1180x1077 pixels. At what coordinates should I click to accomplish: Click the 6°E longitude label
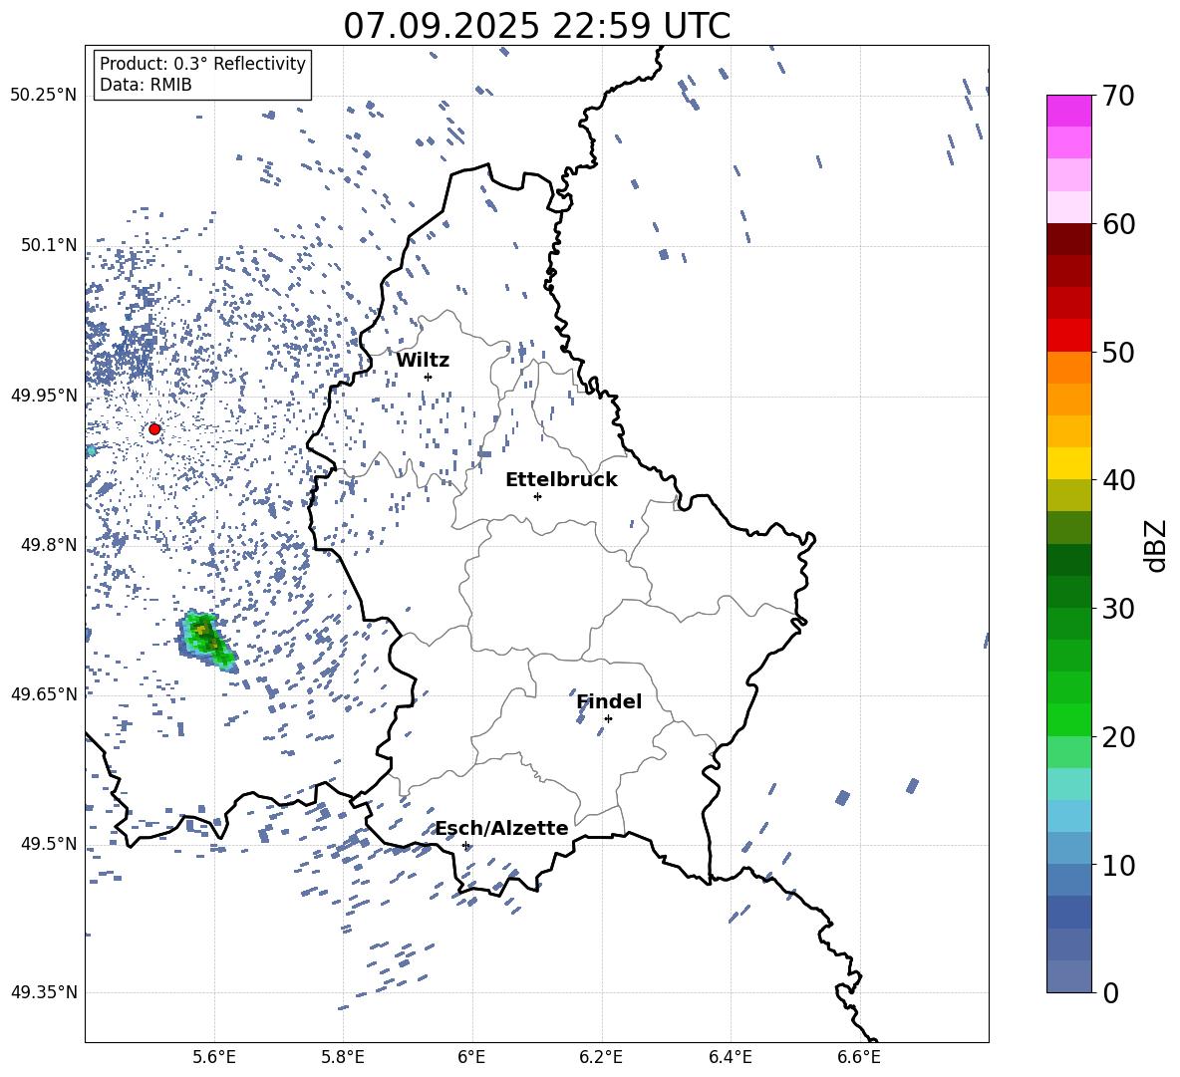tap(471, 1057)
